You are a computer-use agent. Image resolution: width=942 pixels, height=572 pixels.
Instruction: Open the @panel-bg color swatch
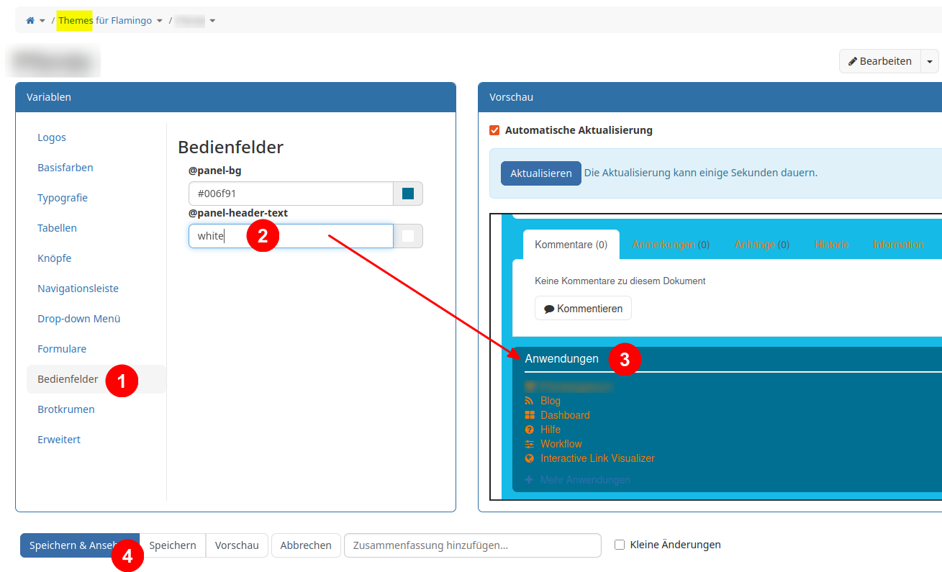click(408, 194)
